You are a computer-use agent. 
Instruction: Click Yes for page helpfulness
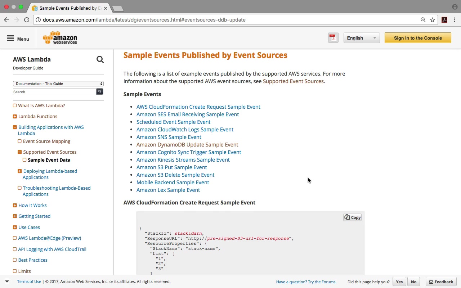399,282
